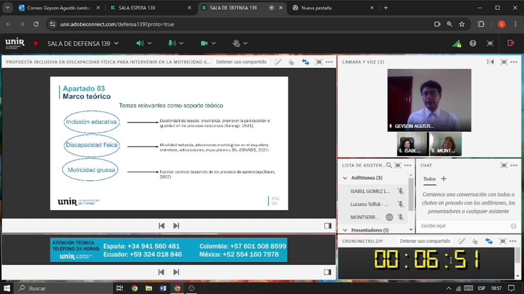Viewport: 524px width, 294px height.
Task: Open microphone options dropdown arrow
Action: 181,43
